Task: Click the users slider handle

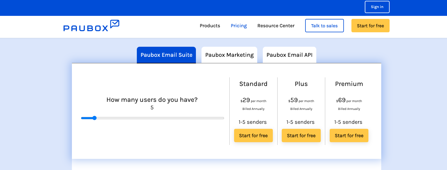Action: tap(94, 118)
